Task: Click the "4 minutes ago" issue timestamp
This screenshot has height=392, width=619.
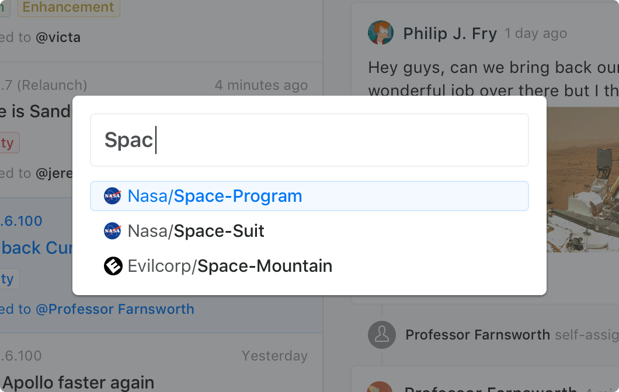Action: [x=261, y=85]
